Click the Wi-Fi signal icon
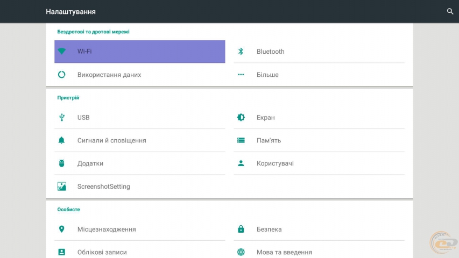Screen dimensions: 459x258 coord(62,52)
